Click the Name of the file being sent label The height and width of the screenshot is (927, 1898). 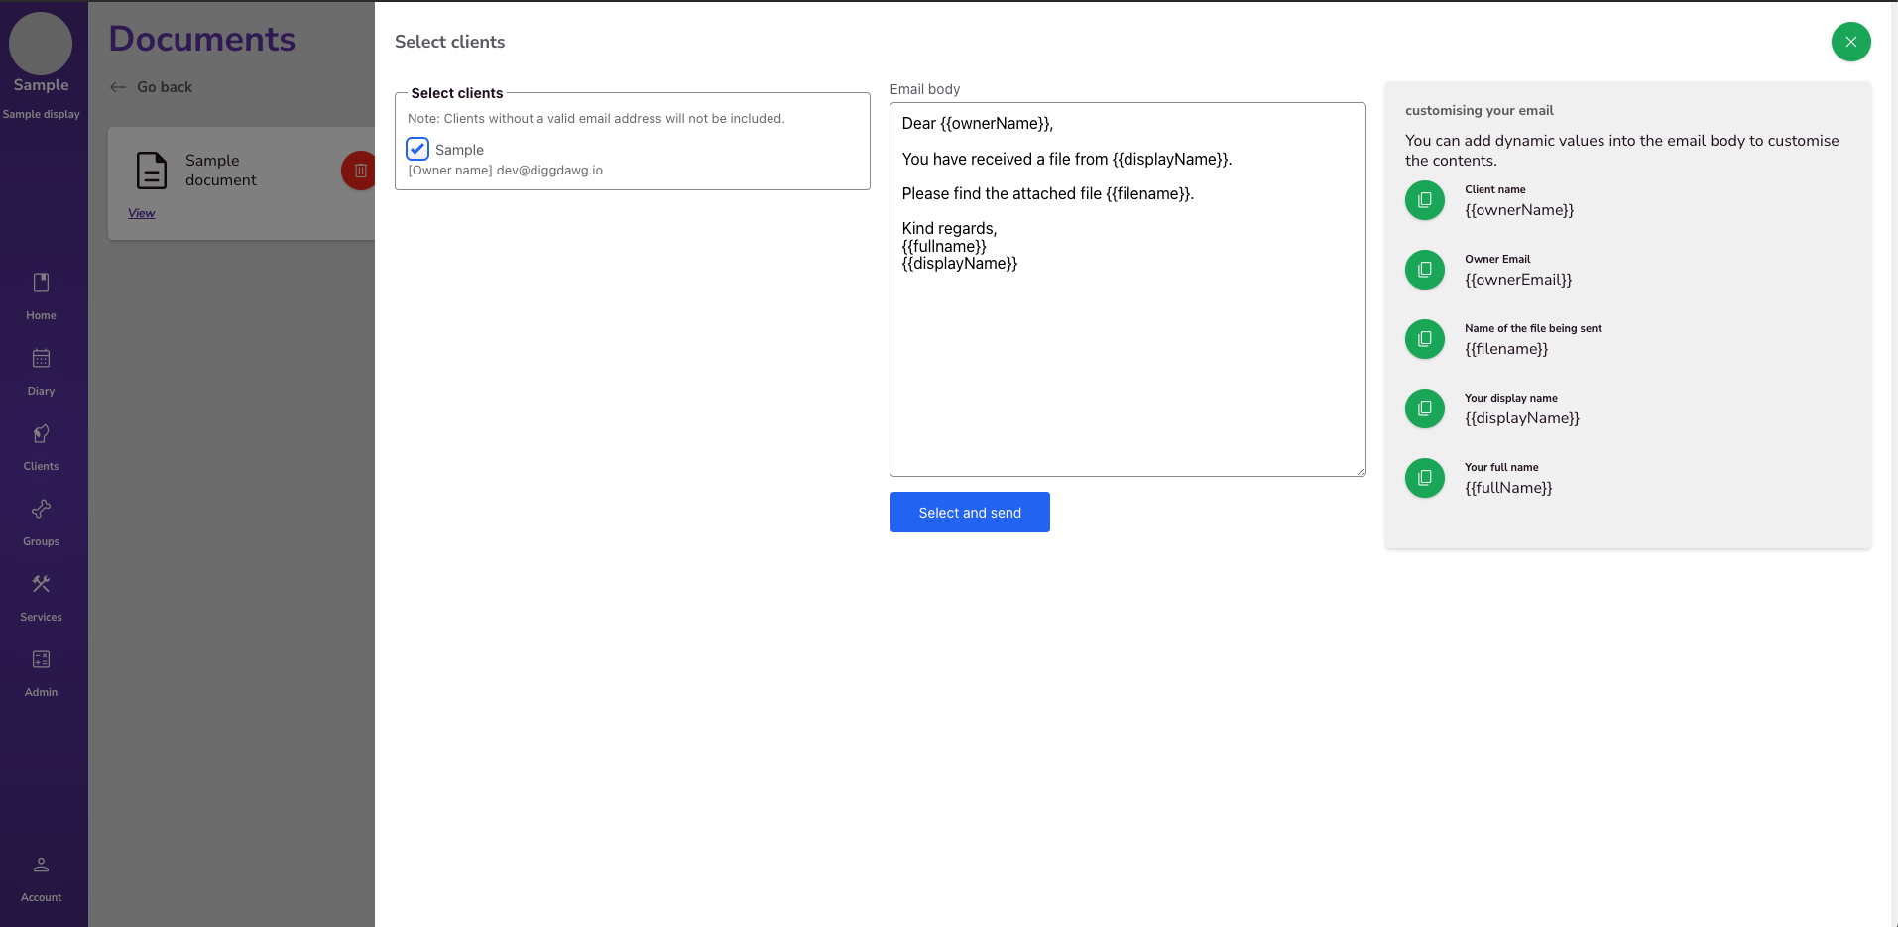pos(1533,328)
